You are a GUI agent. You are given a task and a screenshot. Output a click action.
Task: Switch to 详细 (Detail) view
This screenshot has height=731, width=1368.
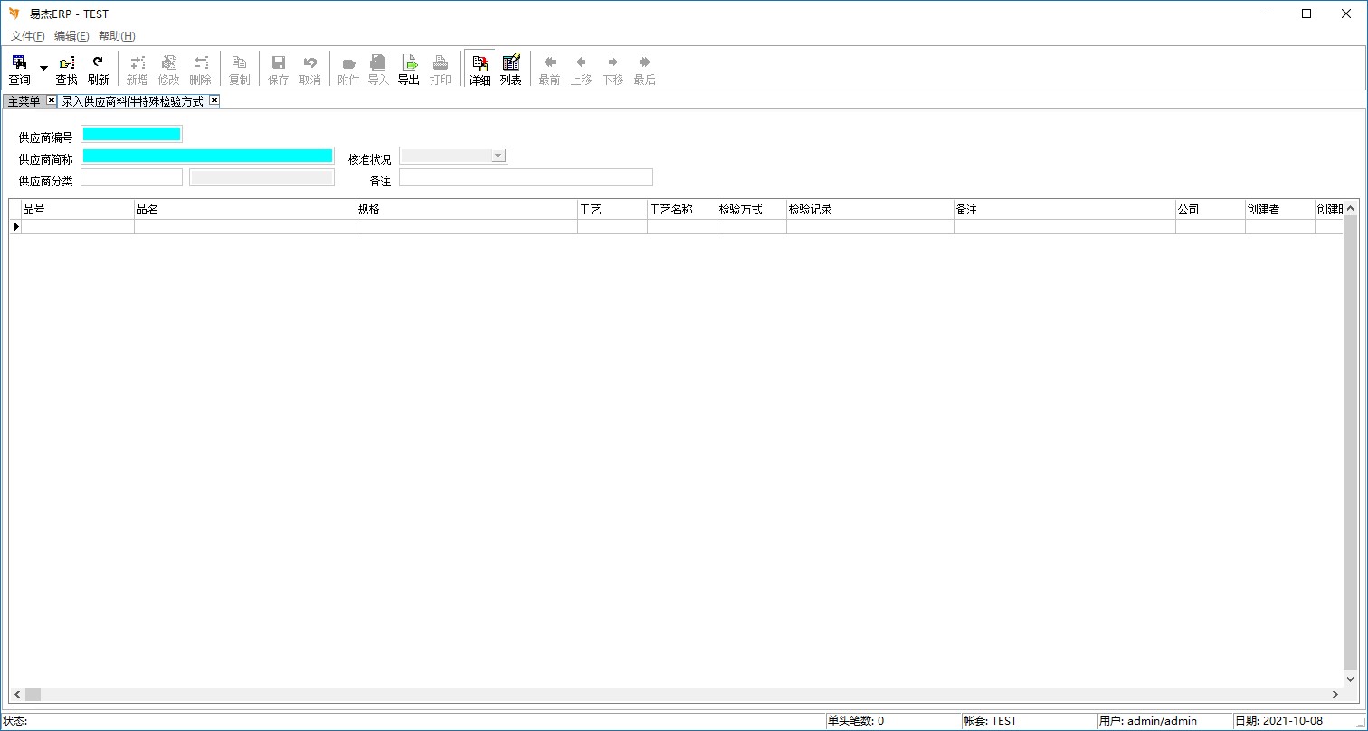[x=480, y=69]
